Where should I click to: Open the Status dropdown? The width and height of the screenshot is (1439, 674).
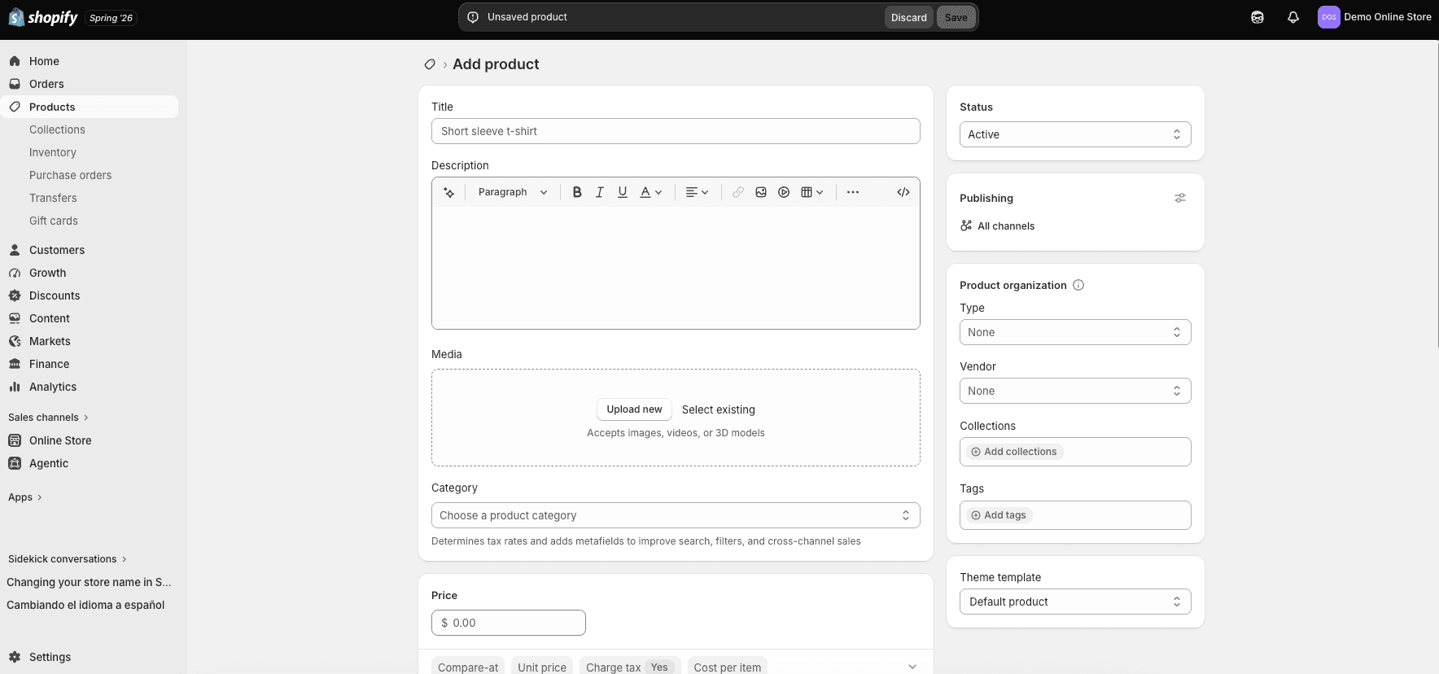pos(1075,134)
